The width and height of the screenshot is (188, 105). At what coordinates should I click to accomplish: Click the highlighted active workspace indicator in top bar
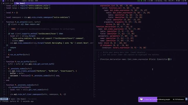[3, 1]
